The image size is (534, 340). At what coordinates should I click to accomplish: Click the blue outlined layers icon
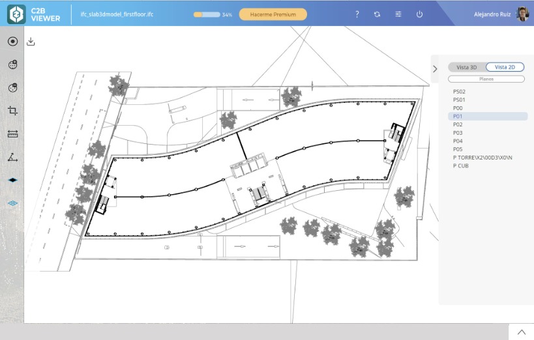(12, 203)
